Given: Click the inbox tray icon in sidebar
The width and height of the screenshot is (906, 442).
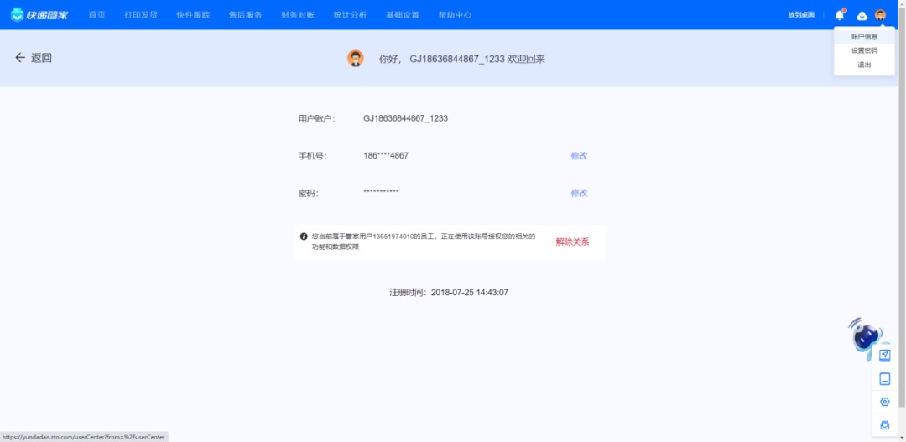Looking at the screenshot, I should (x=884, y=425).
